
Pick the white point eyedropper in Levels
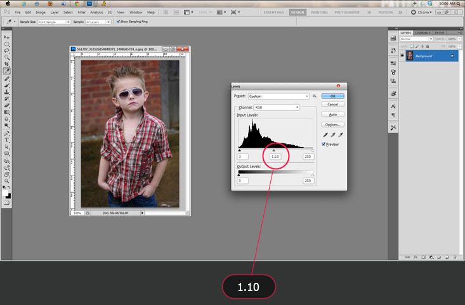point(341,135)
